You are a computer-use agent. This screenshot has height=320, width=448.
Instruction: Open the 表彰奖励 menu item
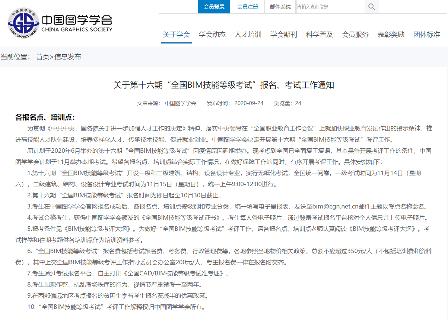point(391,35)
